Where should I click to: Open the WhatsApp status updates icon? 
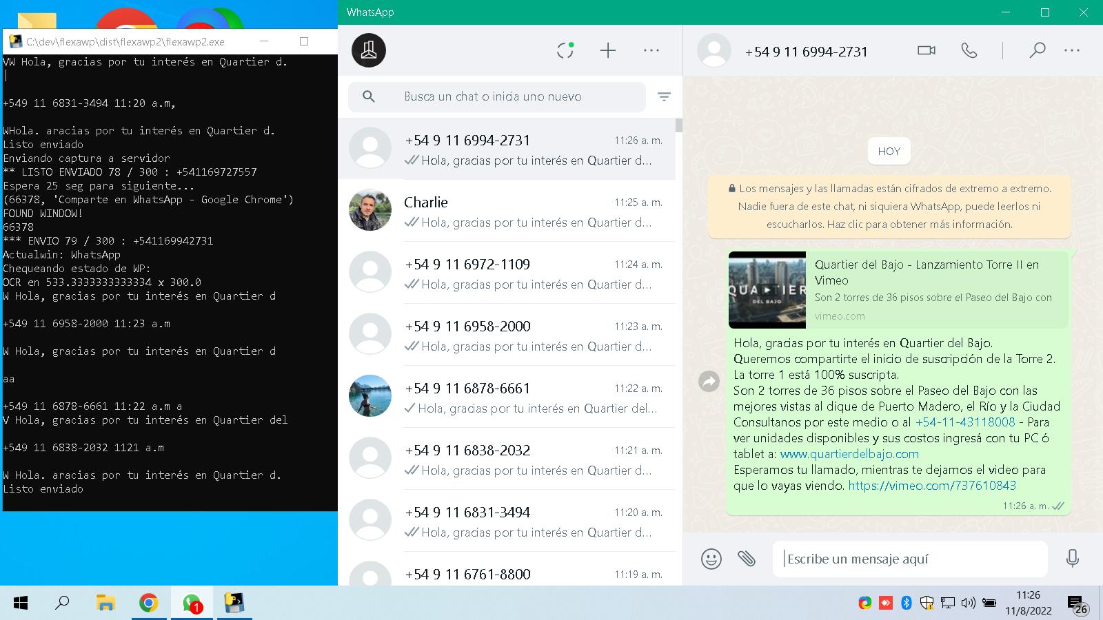(565, 50)
